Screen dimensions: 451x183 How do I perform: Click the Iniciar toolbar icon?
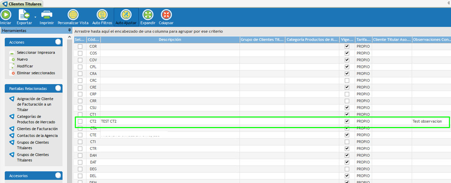[x=5, y=15]
